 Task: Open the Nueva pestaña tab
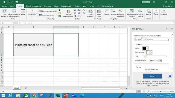(x=66, y=6)
